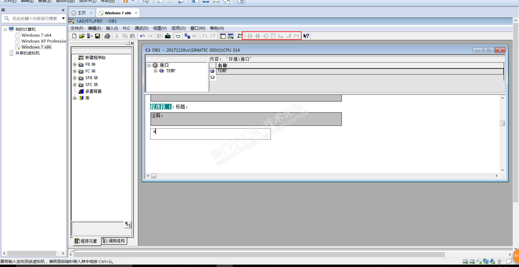Click the Paste clipboard icon
519x267 pixels.
(x=132, y=36)
